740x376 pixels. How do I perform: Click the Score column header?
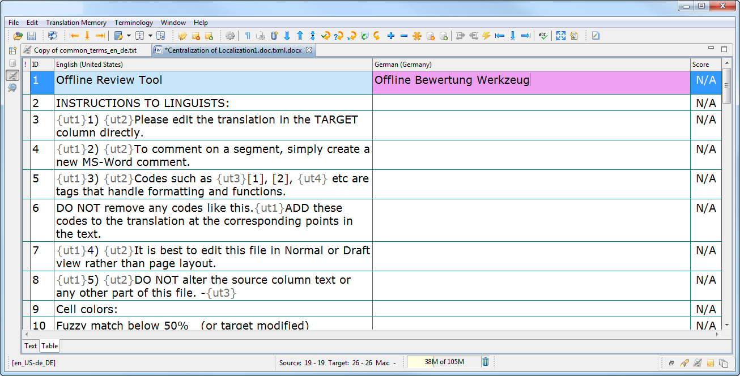pyautogui.click(x=706, y=65)
